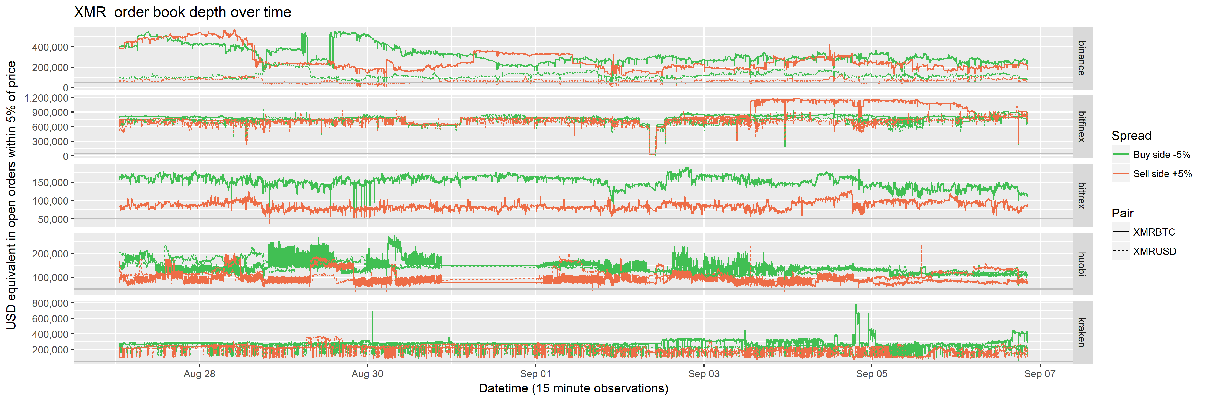
Task: Click the 'Sep 05' x-axis tick label
Action: tap(871, 374)
